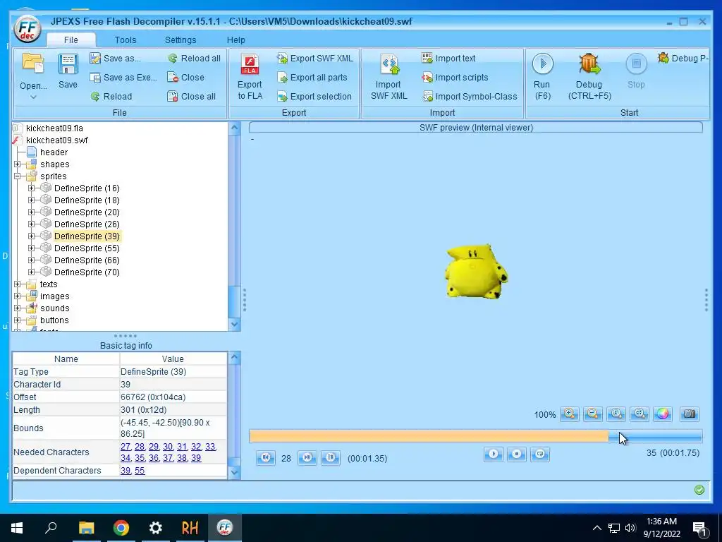Screen dimensions: 722x542
Task: Open the Help ribbon tab
Action: (x=235, y=40)
